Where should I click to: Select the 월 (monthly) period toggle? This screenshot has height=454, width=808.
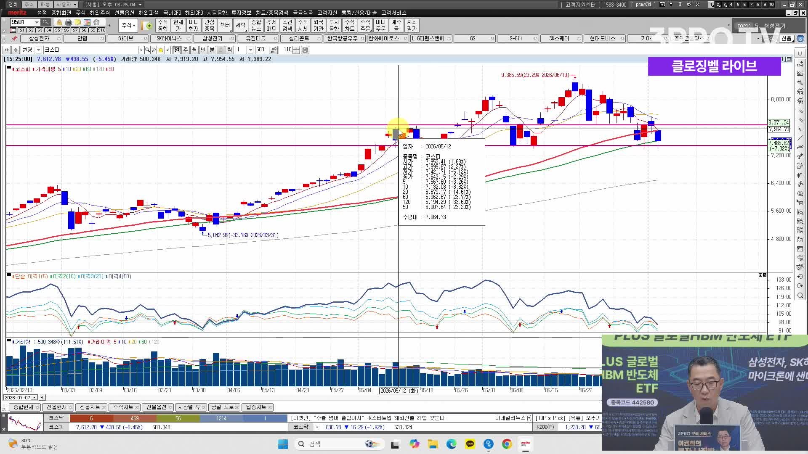[194, 50]
